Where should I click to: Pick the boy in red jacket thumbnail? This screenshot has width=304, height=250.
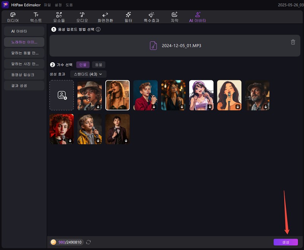146,95
